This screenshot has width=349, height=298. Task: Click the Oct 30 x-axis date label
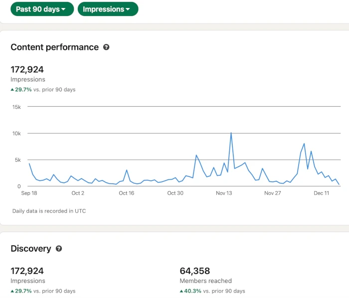(175, 193)
